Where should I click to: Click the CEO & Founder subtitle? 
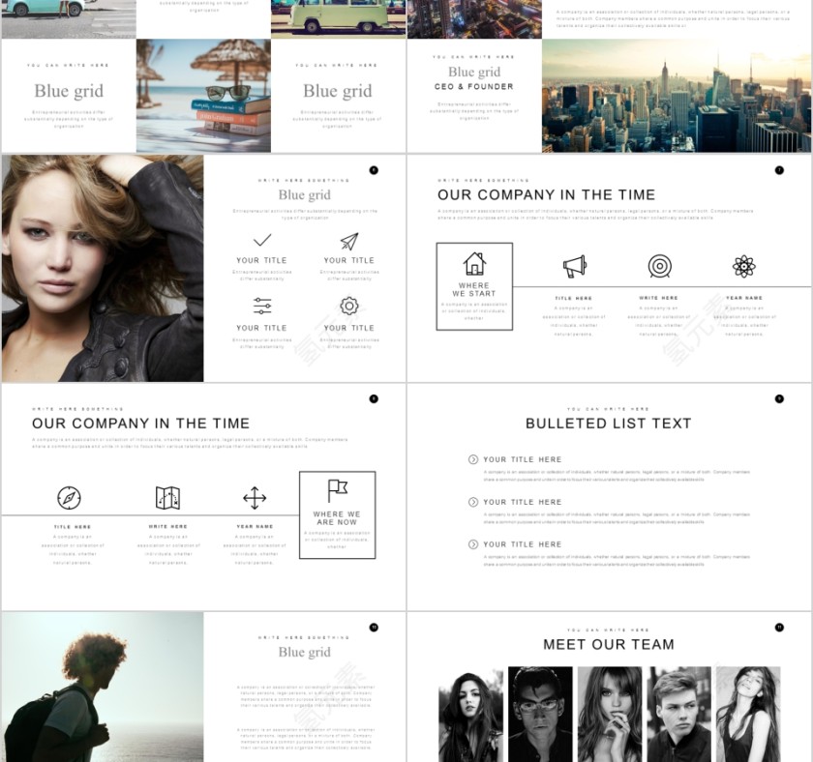pyautogui.click(x=474, y=87)
